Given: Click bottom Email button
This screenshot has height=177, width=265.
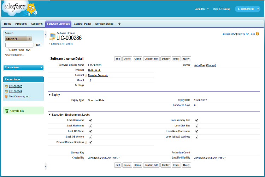Looking at the screenshot, I should coord(176,165).
